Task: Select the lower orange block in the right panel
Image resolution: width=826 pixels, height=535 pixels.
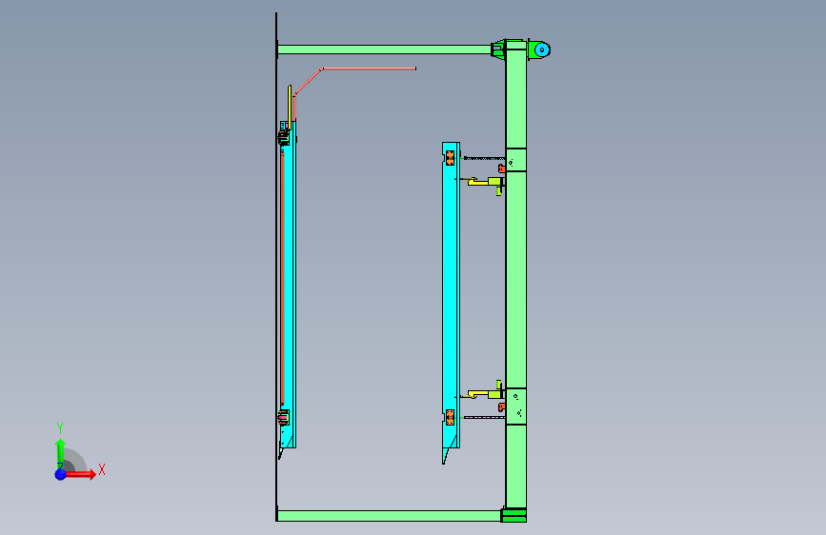Action: (450, 417)
